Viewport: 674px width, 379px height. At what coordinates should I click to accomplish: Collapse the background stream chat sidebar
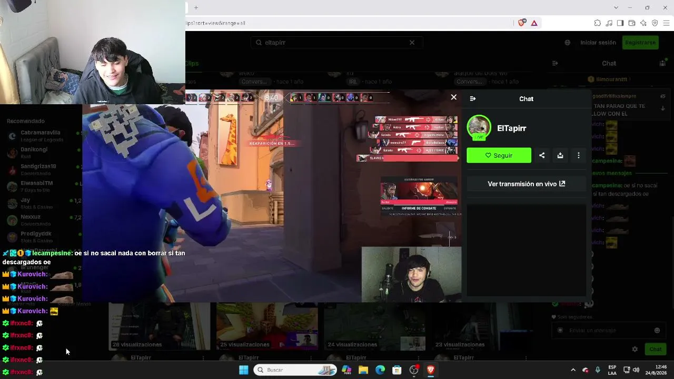click(554, 63)
